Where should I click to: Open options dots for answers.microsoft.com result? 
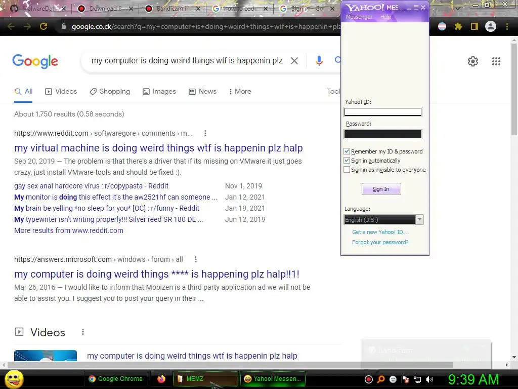196,259
